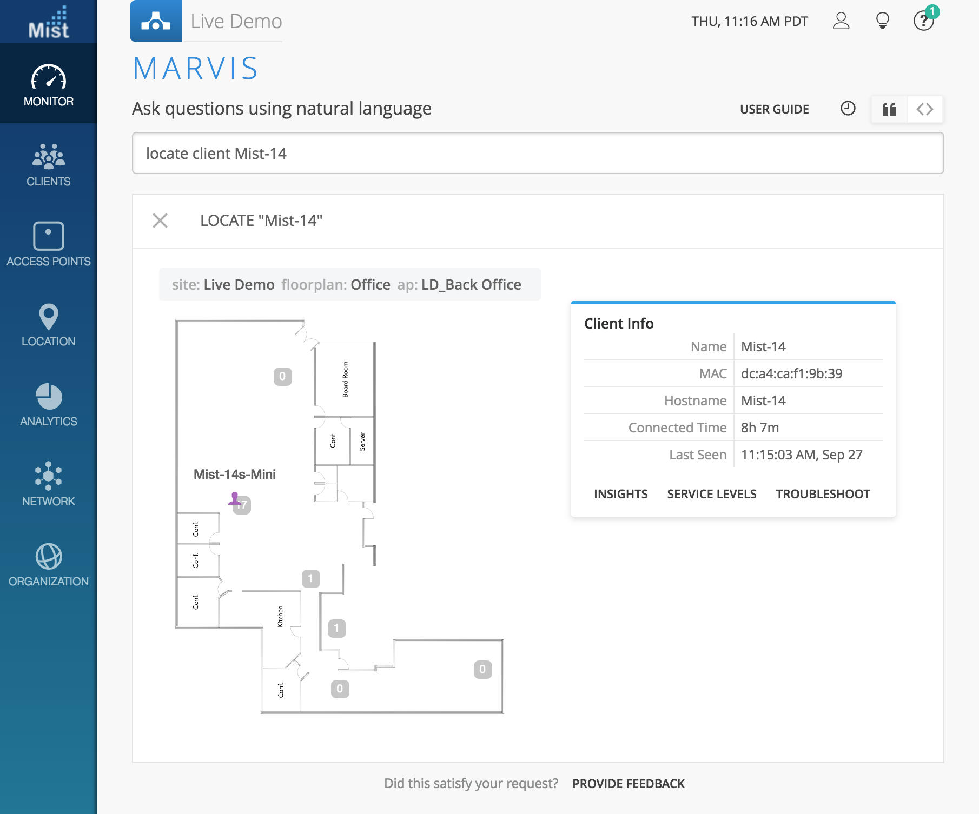This screenshot has width=979, height=814.
Task: Go to the Clients section
Action: click(49, 165)
